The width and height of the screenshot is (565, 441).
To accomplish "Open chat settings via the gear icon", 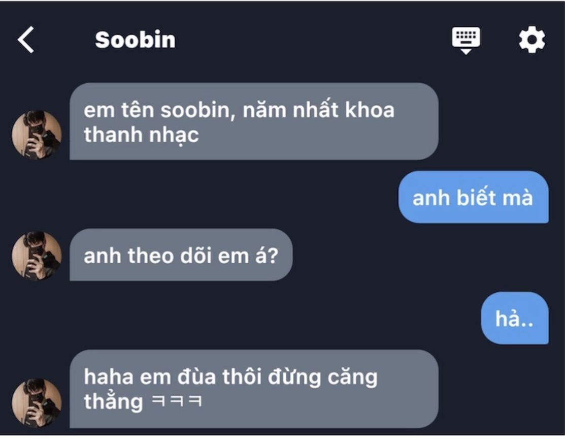I will point(532,40).
